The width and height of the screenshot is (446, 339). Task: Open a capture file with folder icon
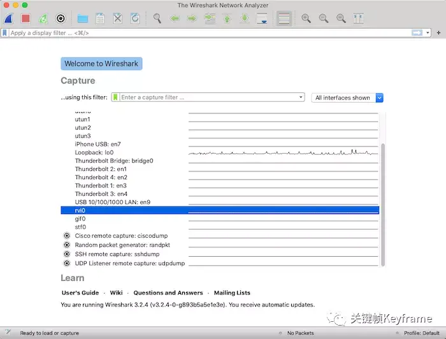point(83,18)
